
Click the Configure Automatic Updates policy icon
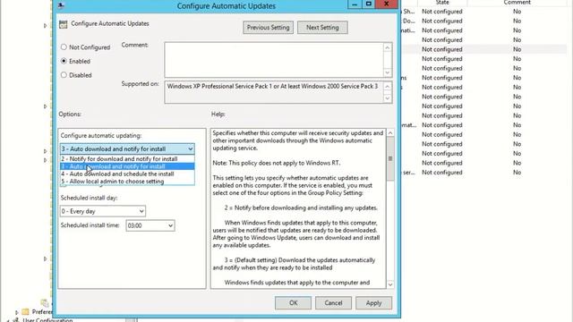(64, 24)
